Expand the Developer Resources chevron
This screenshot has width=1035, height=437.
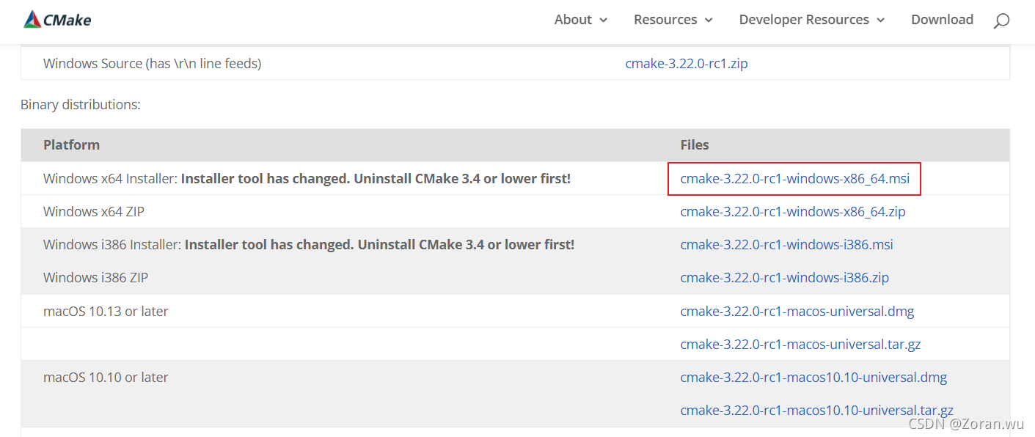click(x=881, y=21)
